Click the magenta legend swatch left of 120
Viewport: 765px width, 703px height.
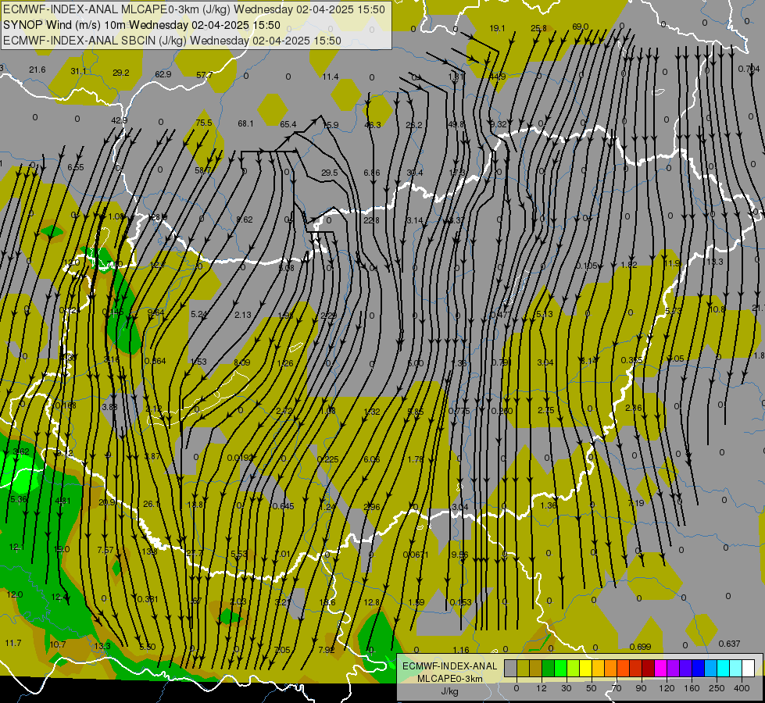click(x=661, y=668)
